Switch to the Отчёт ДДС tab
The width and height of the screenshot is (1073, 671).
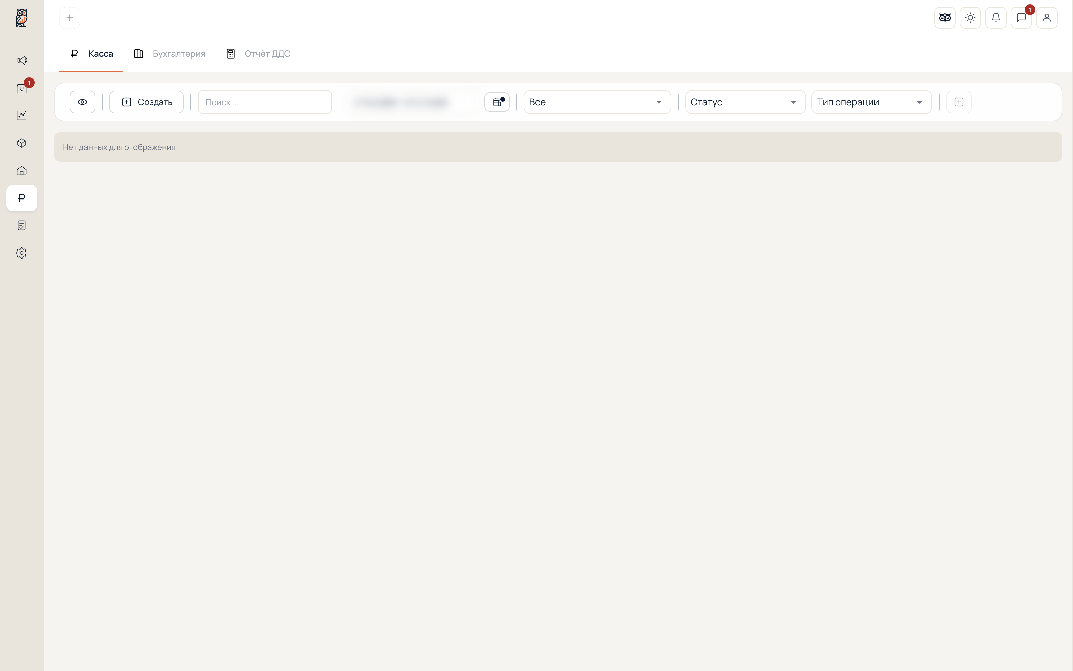click(258, 54)
